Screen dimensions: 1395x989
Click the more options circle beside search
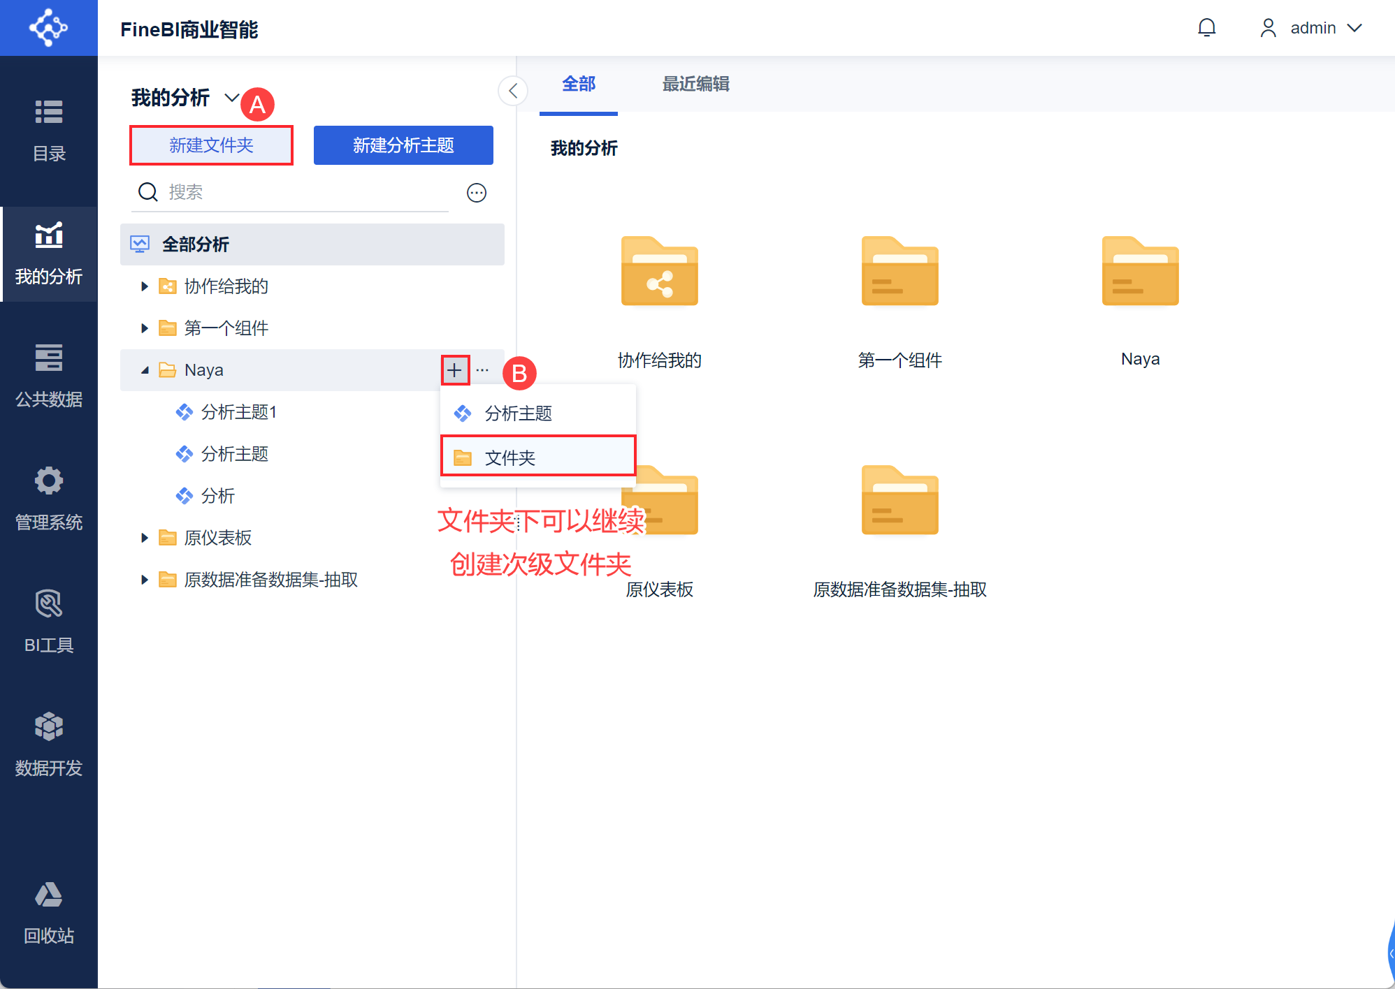477,193
